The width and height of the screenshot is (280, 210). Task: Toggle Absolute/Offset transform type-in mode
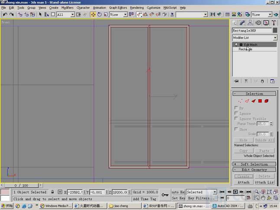point(60,192)
